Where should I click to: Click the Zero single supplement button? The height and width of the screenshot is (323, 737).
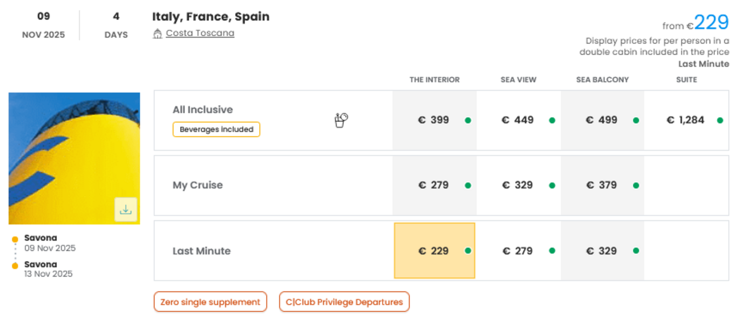click(x=210, y=302)
